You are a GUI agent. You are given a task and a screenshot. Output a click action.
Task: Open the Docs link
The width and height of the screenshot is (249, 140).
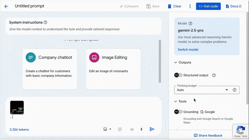click(x=233, y=6)
